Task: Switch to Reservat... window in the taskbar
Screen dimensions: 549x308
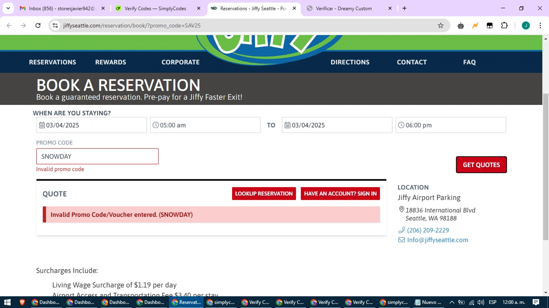Action: pos(186,302)
